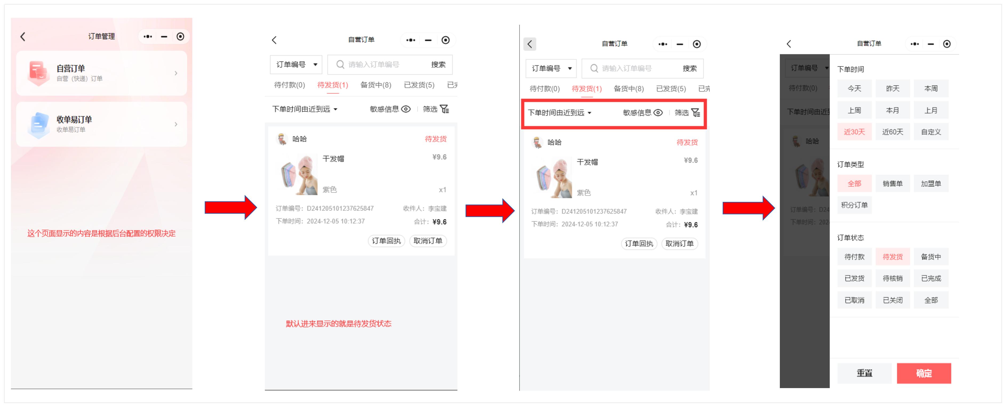Click 哈哈 user avatar in second screen
The height and width of the screenshot is (407, 1006).
tap(282, 139)
